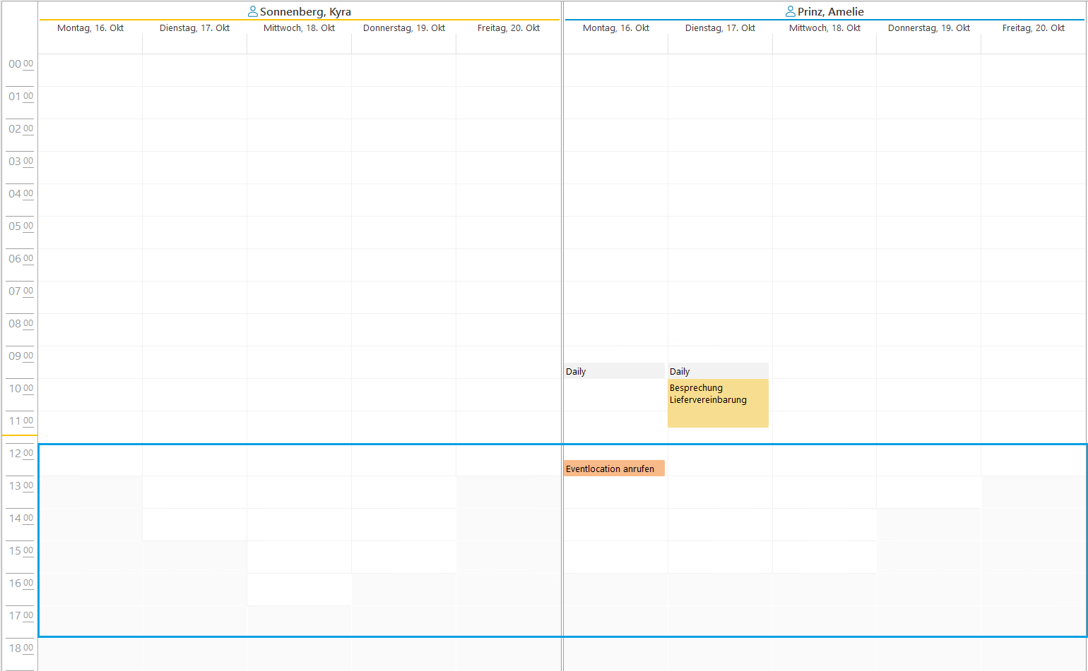
Task: Open the "Besprechung Liefervereinbarung" appointment
Action: point(718,403)
